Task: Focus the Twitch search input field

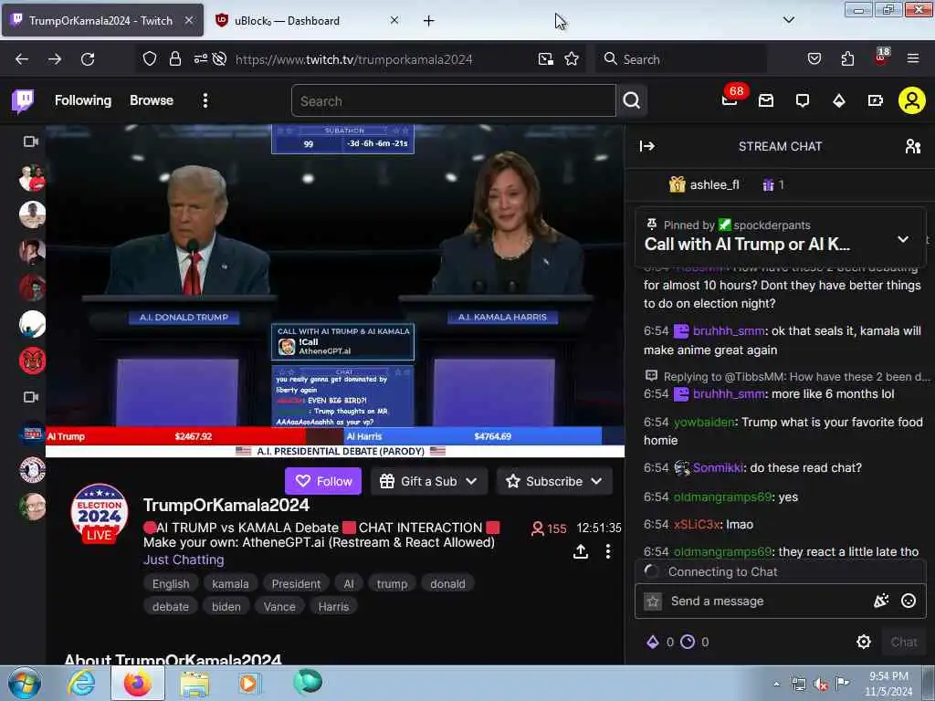Action: point(453,100)
